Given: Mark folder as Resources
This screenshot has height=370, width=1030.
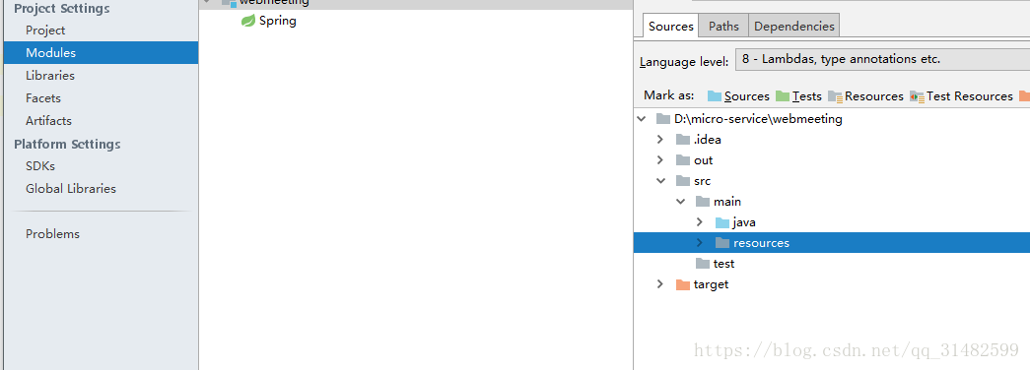Looking at the screenshot, I should pyautogui.click(x=865, y=95).
